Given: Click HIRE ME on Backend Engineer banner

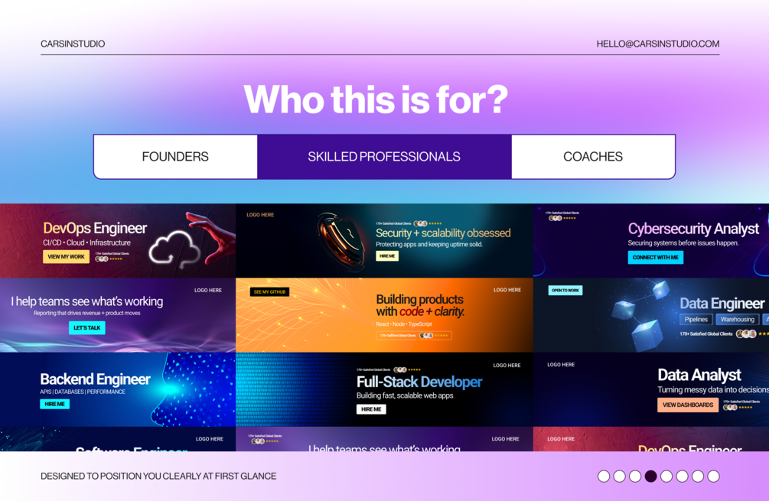Looking at the screenshot, I should [x=54, y=404].
